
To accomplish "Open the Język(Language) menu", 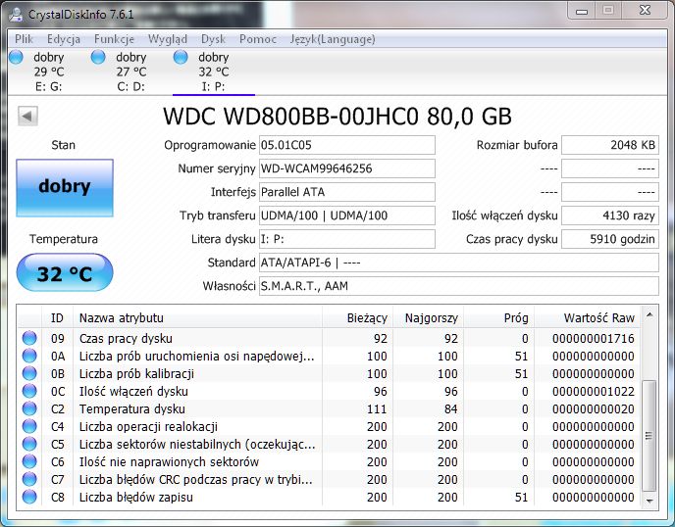I will click(x=333, y=39).
